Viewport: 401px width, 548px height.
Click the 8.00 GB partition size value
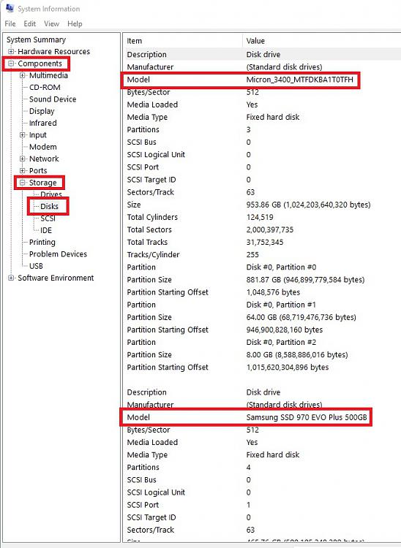click(297, 355)
